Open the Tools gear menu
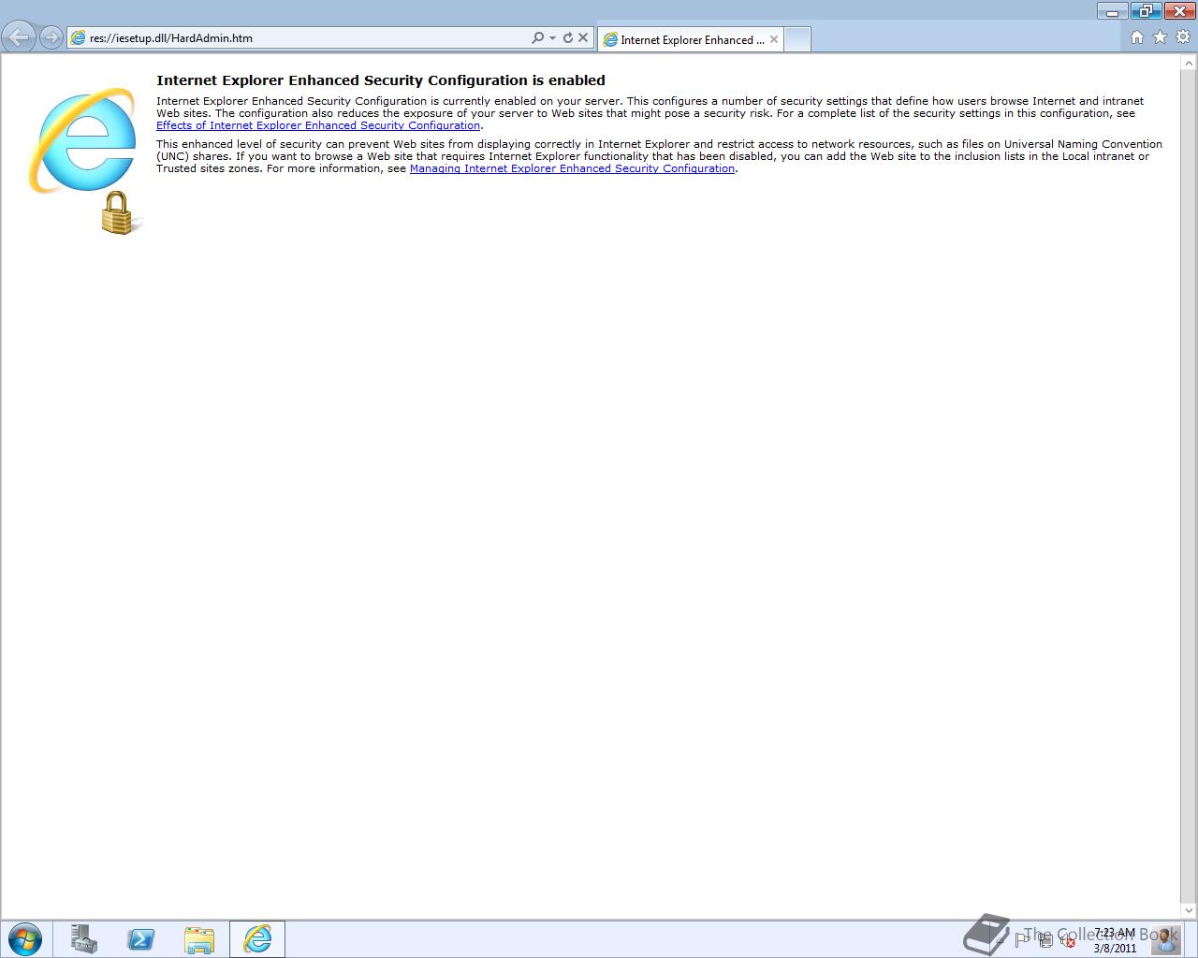The width and height of the screenshot is (1198, 958). point(1183,37)
